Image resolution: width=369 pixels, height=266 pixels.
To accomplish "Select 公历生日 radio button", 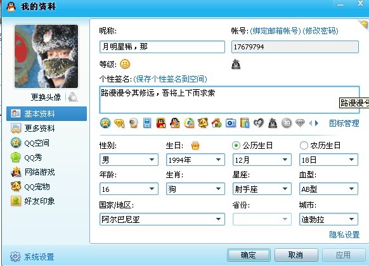I will pos(236,146).
